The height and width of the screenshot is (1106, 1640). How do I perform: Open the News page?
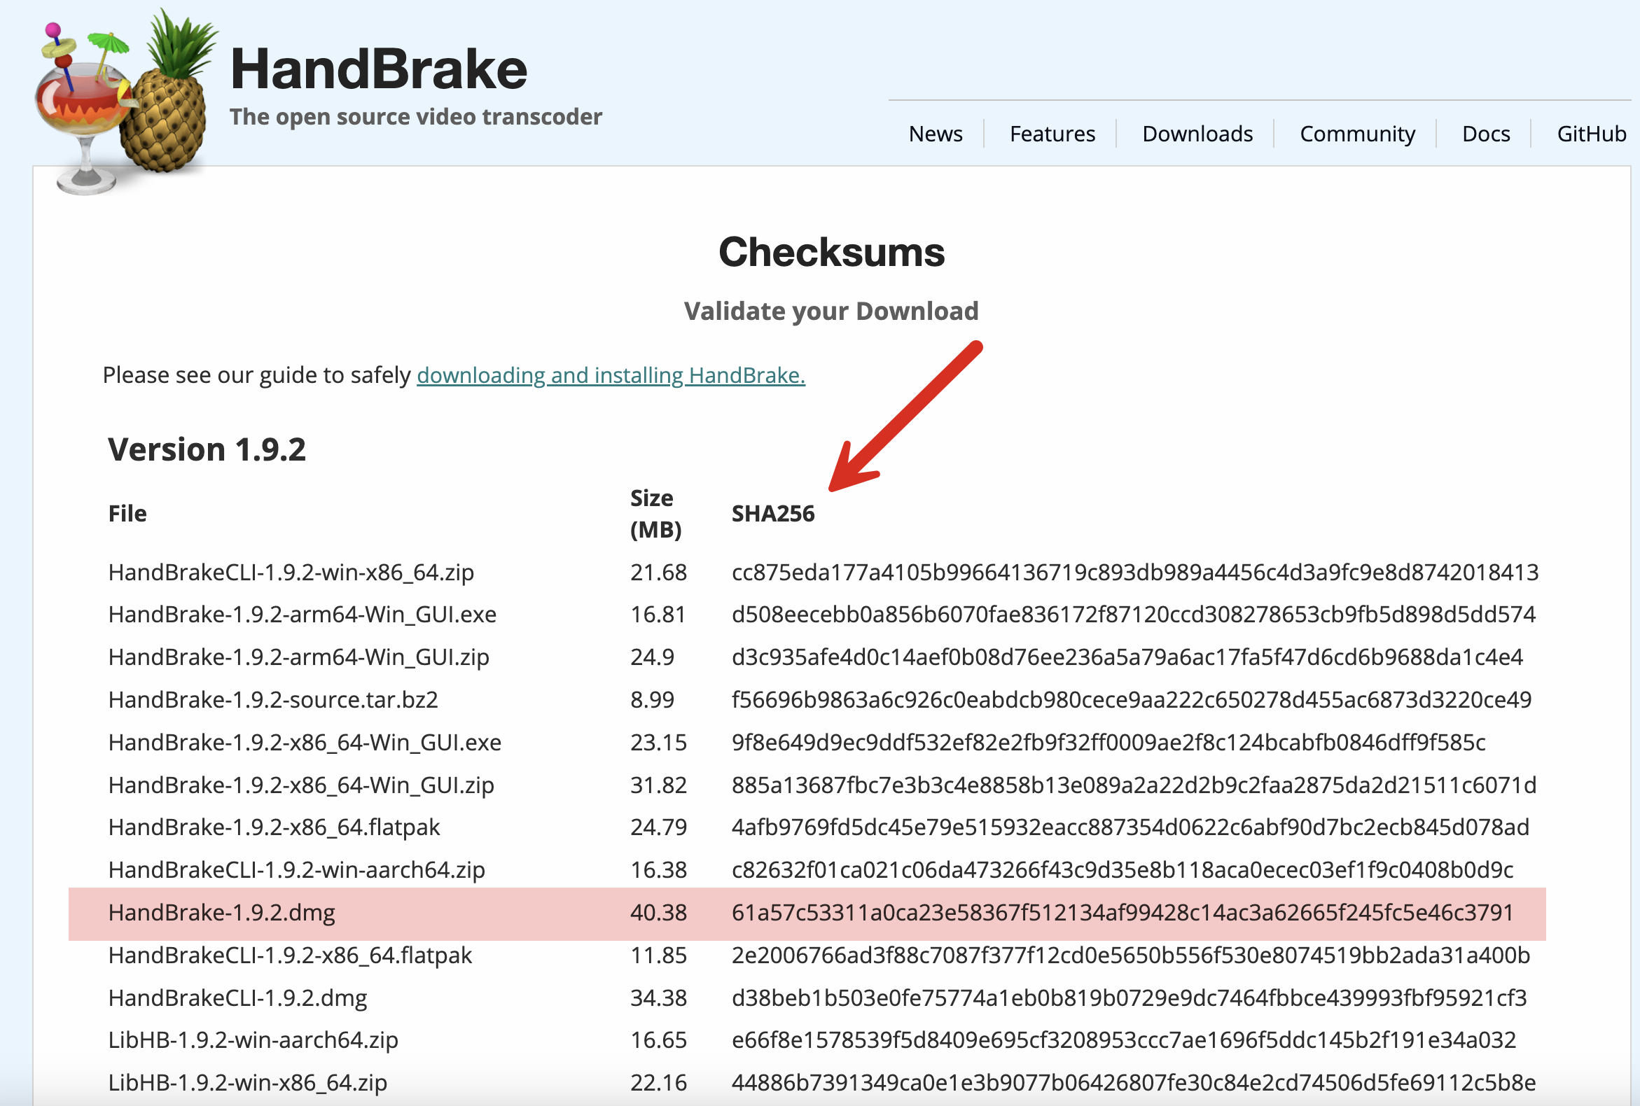point(936,133)
